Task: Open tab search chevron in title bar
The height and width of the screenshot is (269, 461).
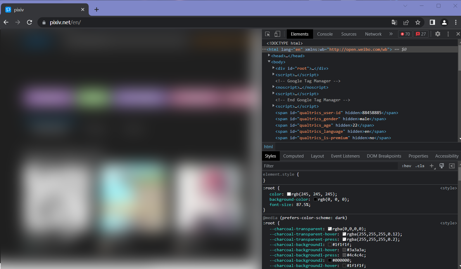Action: point(405,6)
